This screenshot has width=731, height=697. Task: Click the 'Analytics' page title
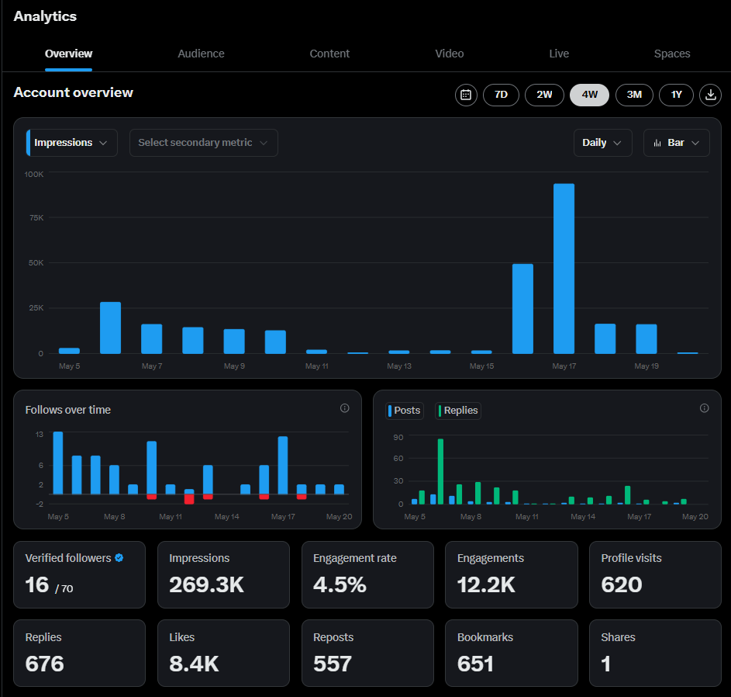point(45,16)
